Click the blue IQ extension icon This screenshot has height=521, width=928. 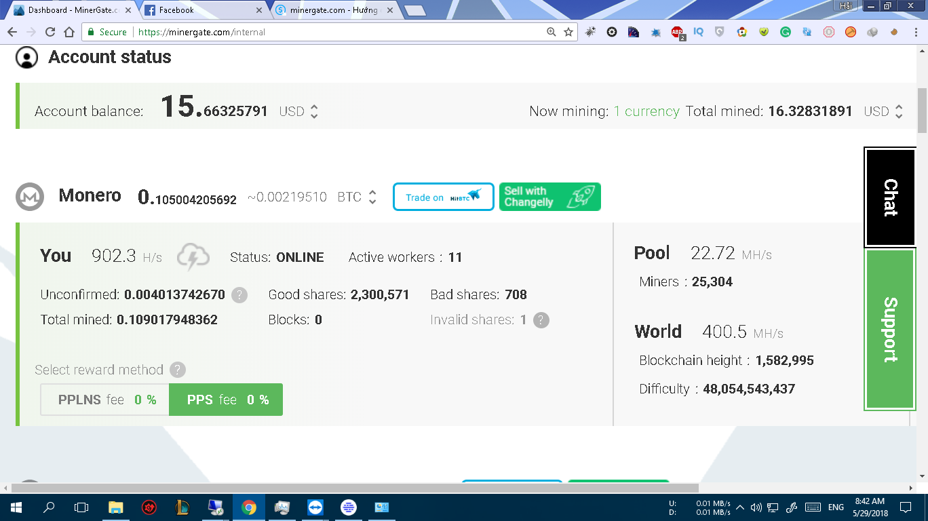699,31
